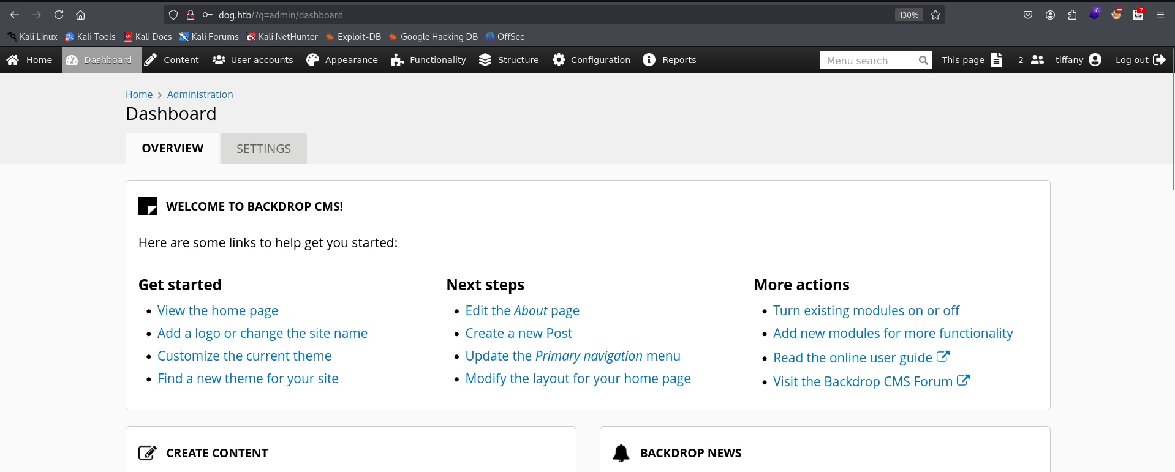This screenshot has height=472, width=1175.
Task: Click Create a new Post link
Action: (518, 333)
